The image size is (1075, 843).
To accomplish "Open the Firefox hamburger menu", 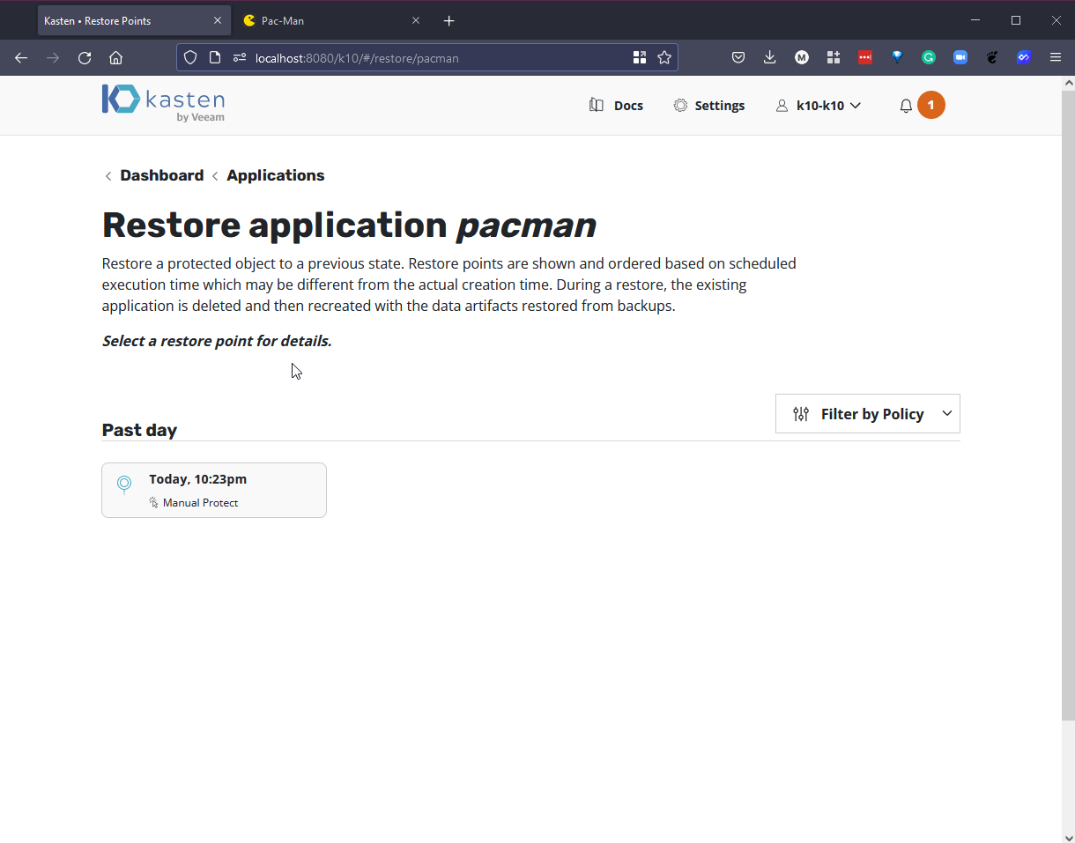I will [x=1055, y=58].
